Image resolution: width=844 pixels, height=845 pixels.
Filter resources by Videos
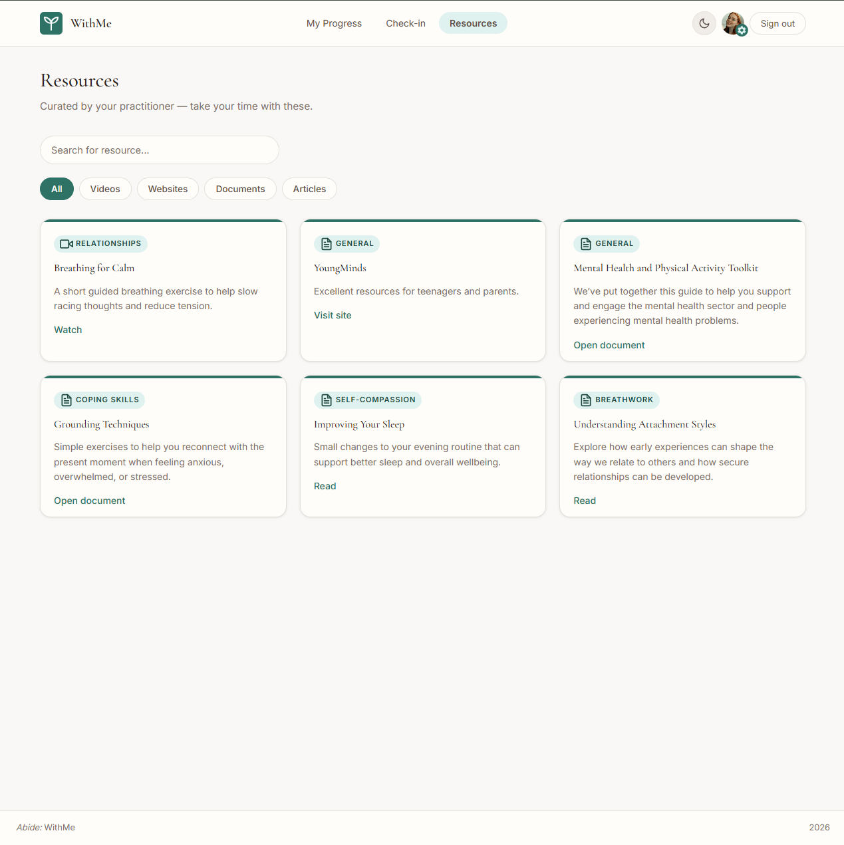pyautogui.click(x=105, y=189)
